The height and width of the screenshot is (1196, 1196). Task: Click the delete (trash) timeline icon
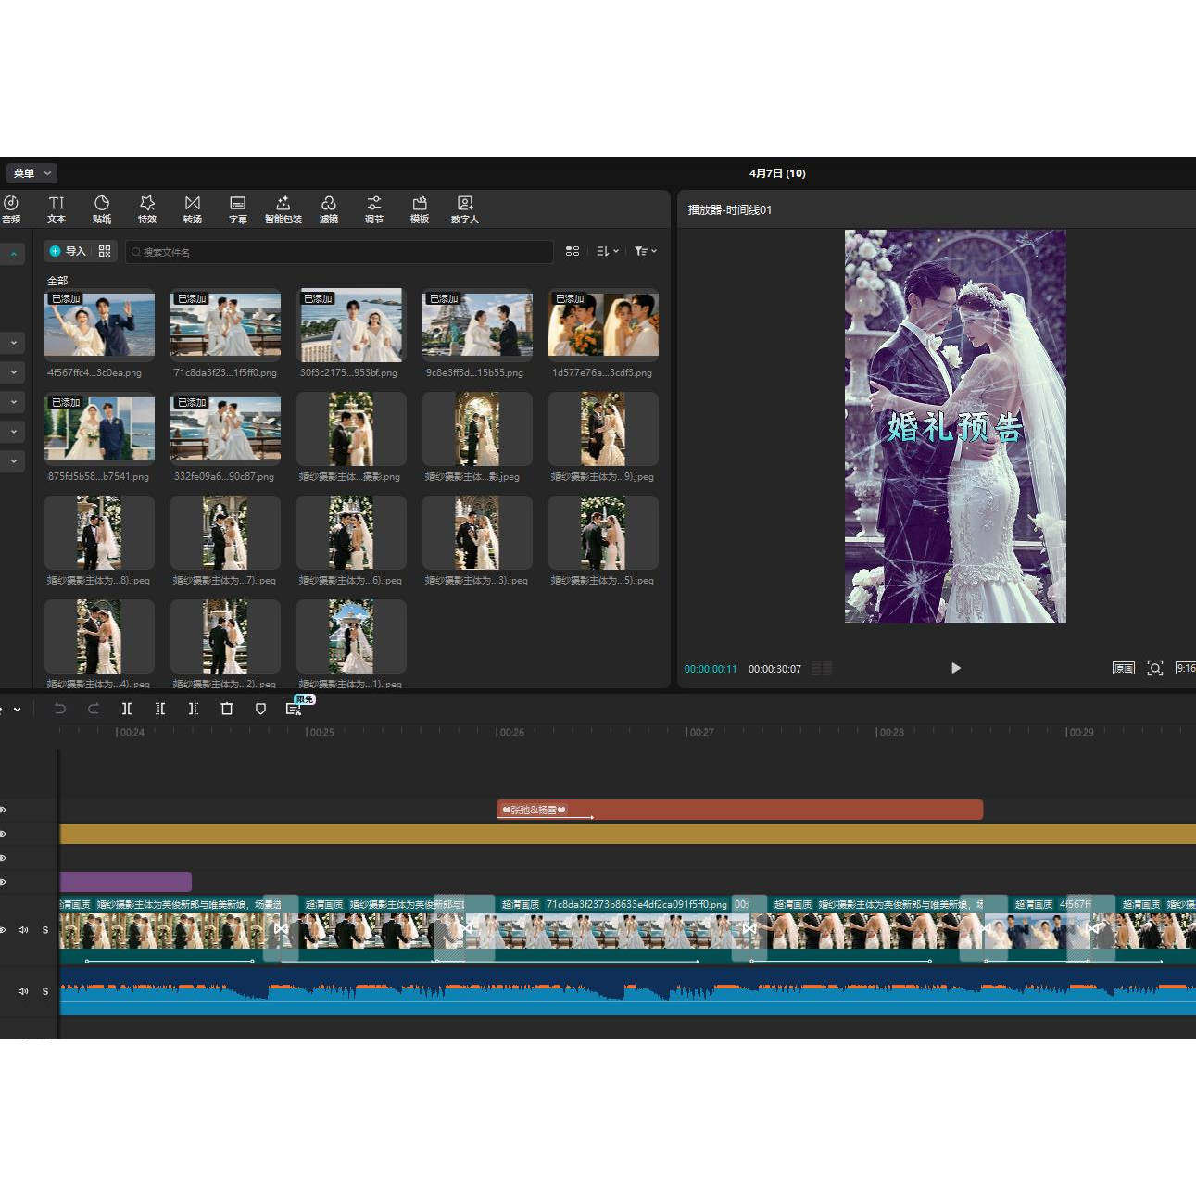[x=227, y=709]
